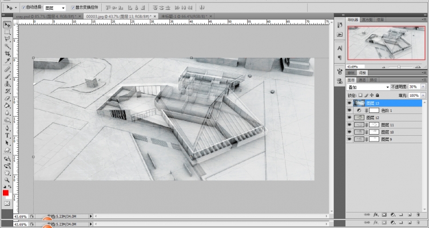Open the Adjustments panel options menu
The width and height of the screenshot is (429, 228).
[424, 73]
